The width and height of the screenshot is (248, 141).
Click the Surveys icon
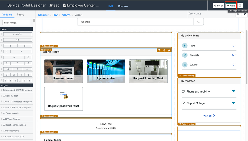185,65
